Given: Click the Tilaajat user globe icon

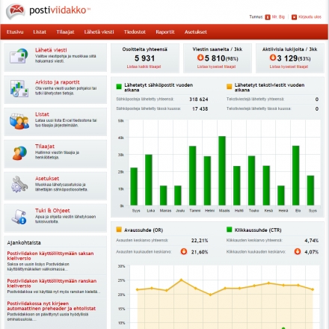Looking at the screenshot, I should point(19,153).
